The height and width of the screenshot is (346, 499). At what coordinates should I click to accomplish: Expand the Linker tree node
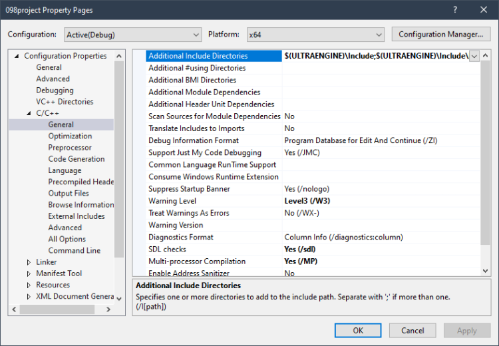pyautogui.click(x=29, y=262)
